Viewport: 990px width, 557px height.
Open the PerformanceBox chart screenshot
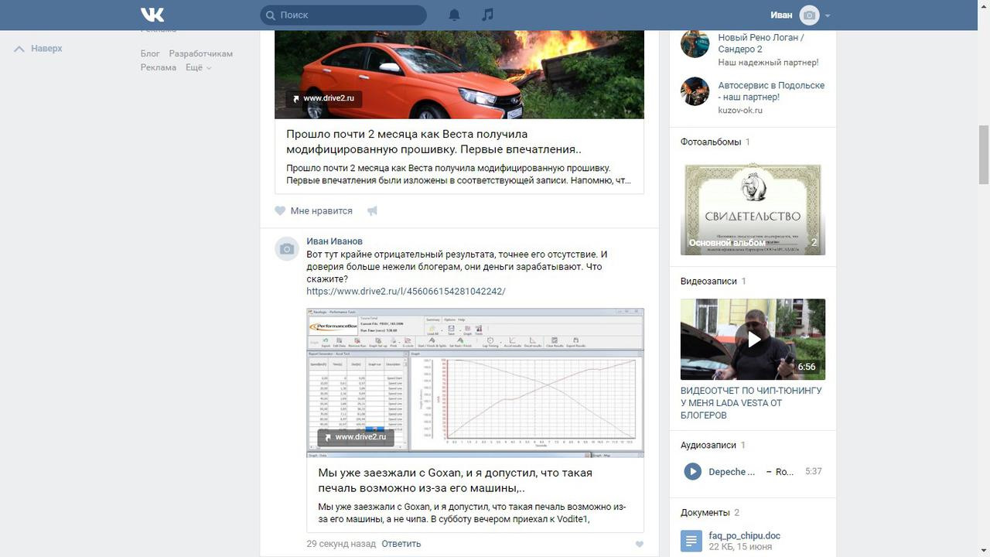(475, 383)
